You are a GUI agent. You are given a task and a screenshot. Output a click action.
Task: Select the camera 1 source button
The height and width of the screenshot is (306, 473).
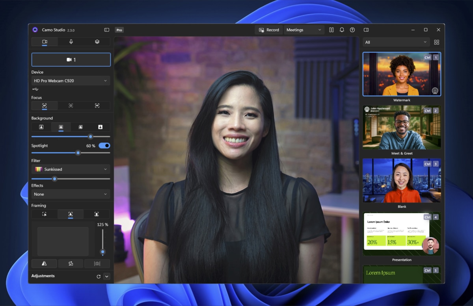point(71,59)
